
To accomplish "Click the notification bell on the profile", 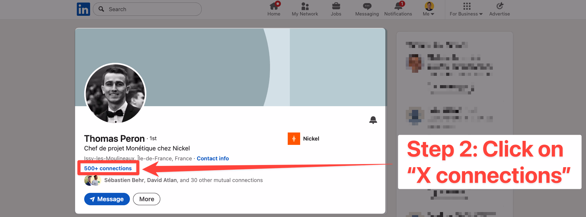I will pos(373,120).
